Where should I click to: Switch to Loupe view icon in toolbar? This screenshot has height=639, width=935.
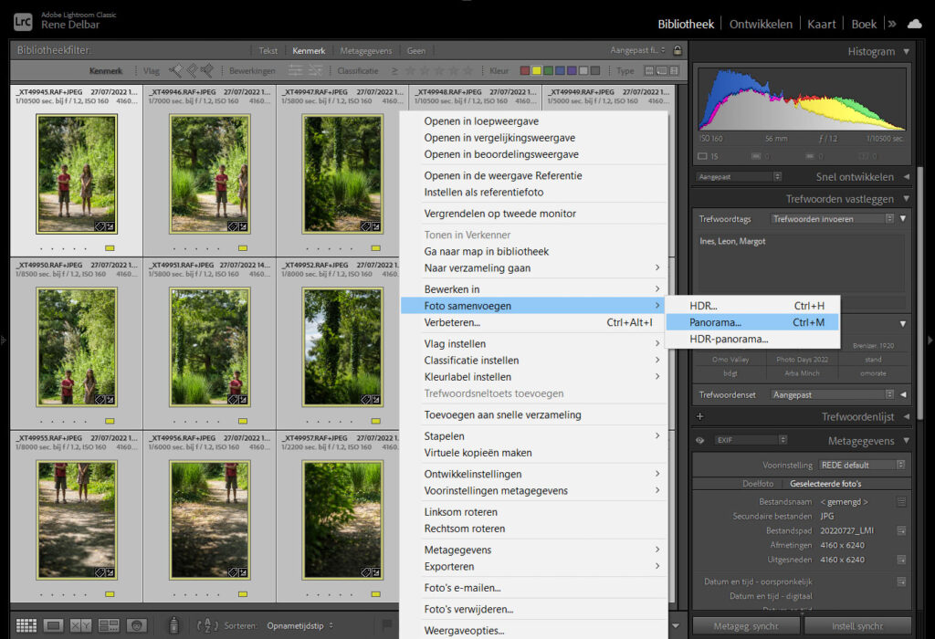coord(53,625)
